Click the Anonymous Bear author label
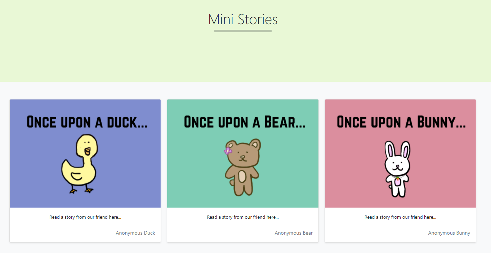This screenshot has width=491, height=253. pyautogui.click(x=294, y=233)
